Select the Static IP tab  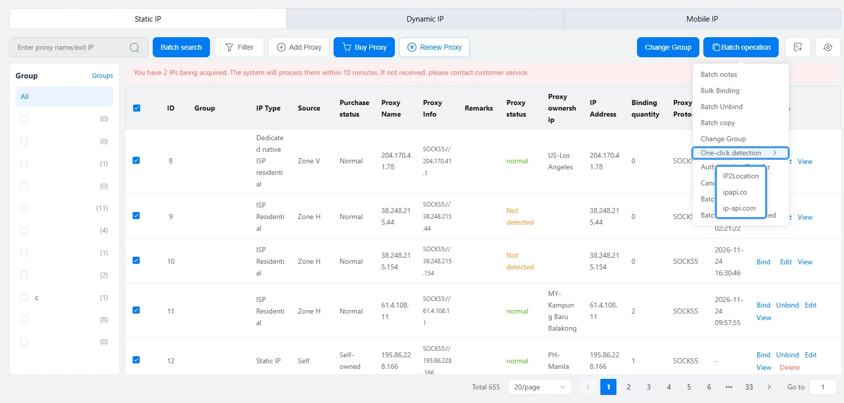148,19
